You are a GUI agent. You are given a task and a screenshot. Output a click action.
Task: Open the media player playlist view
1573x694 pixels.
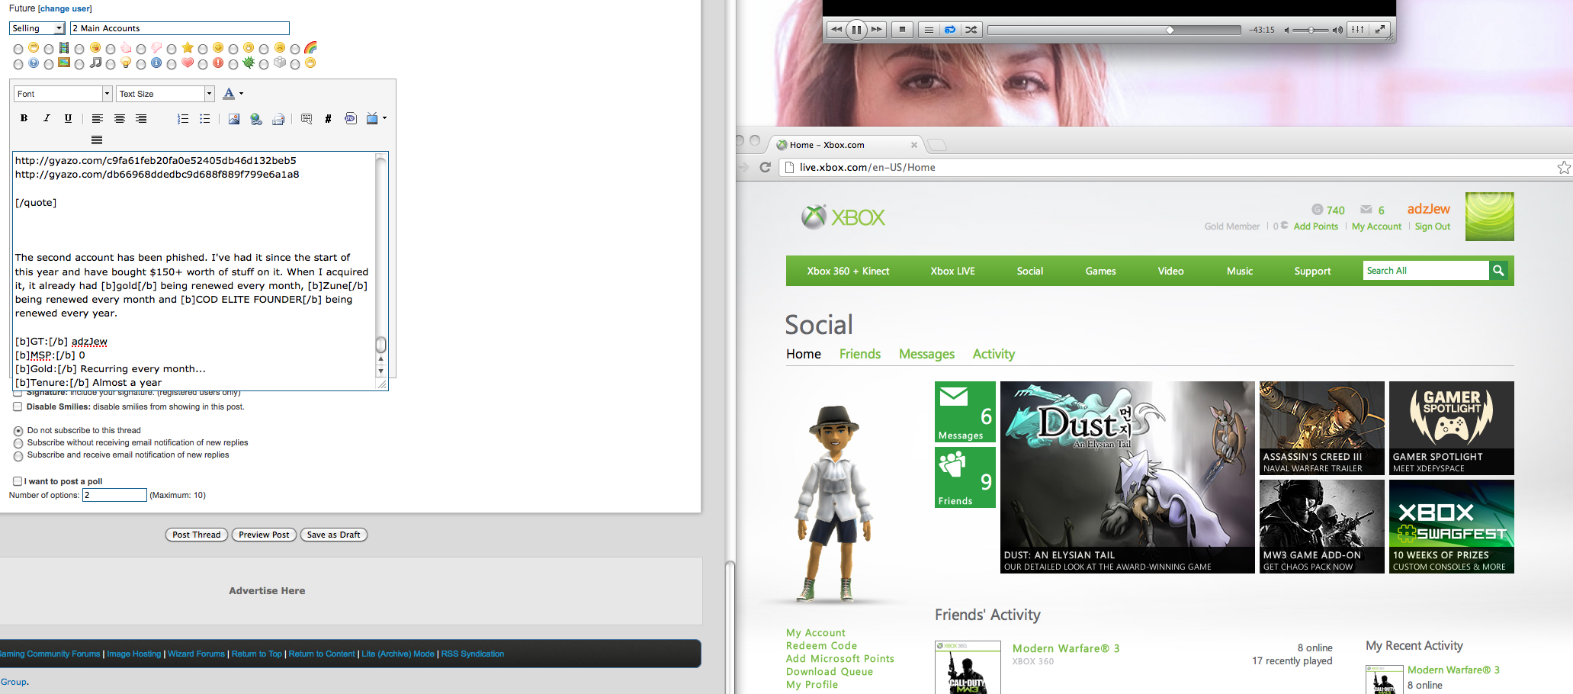(929, 30)
